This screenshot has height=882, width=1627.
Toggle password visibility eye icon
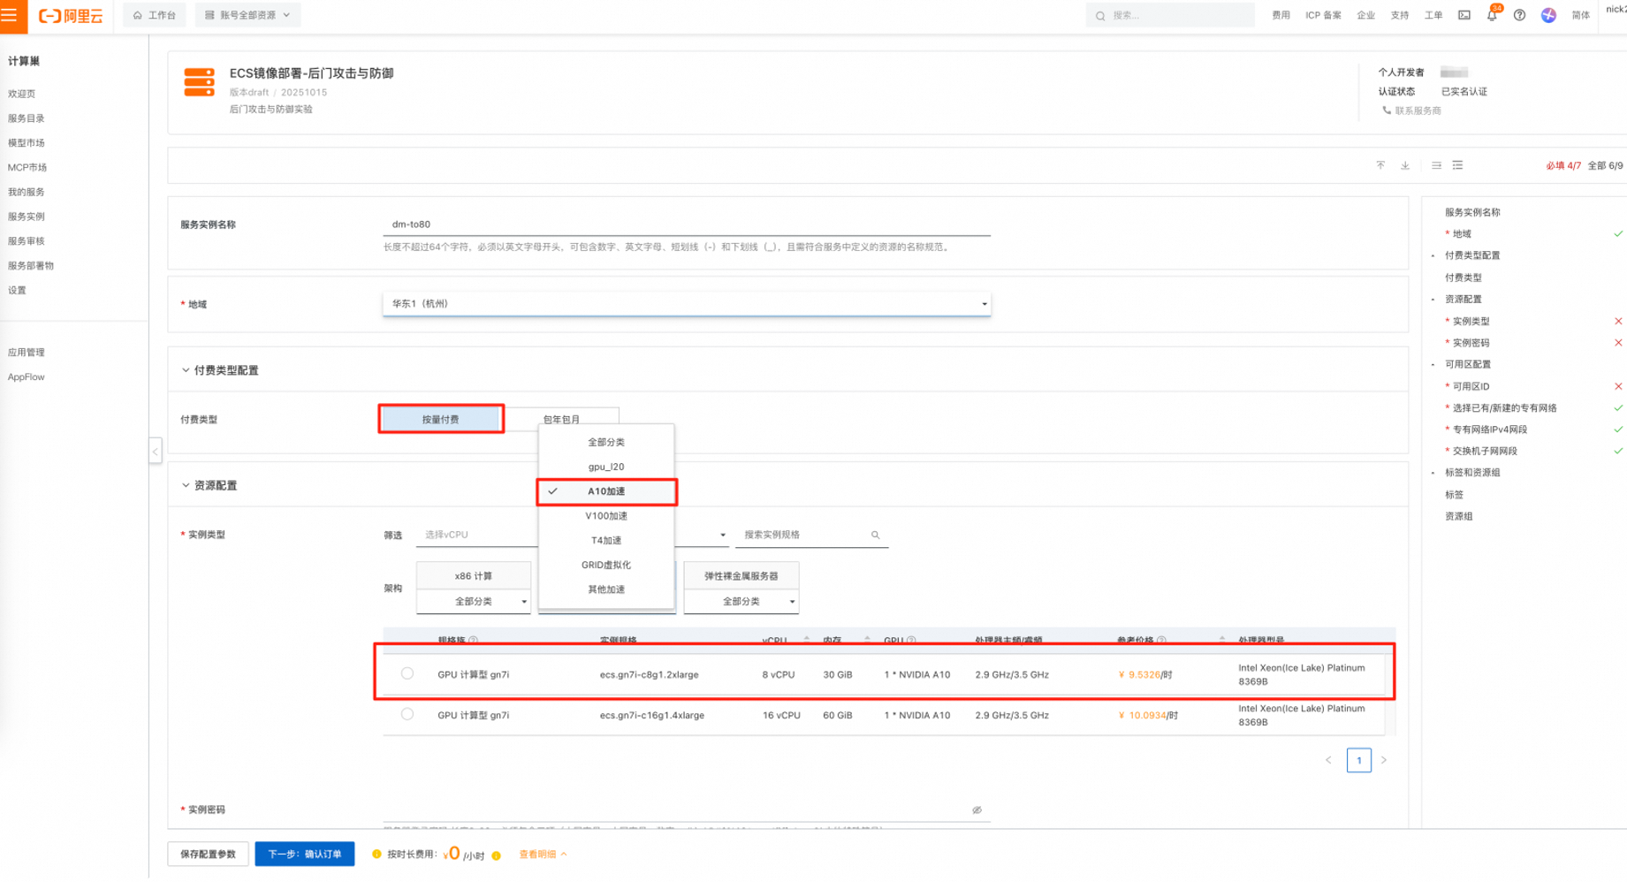point(977,810)
